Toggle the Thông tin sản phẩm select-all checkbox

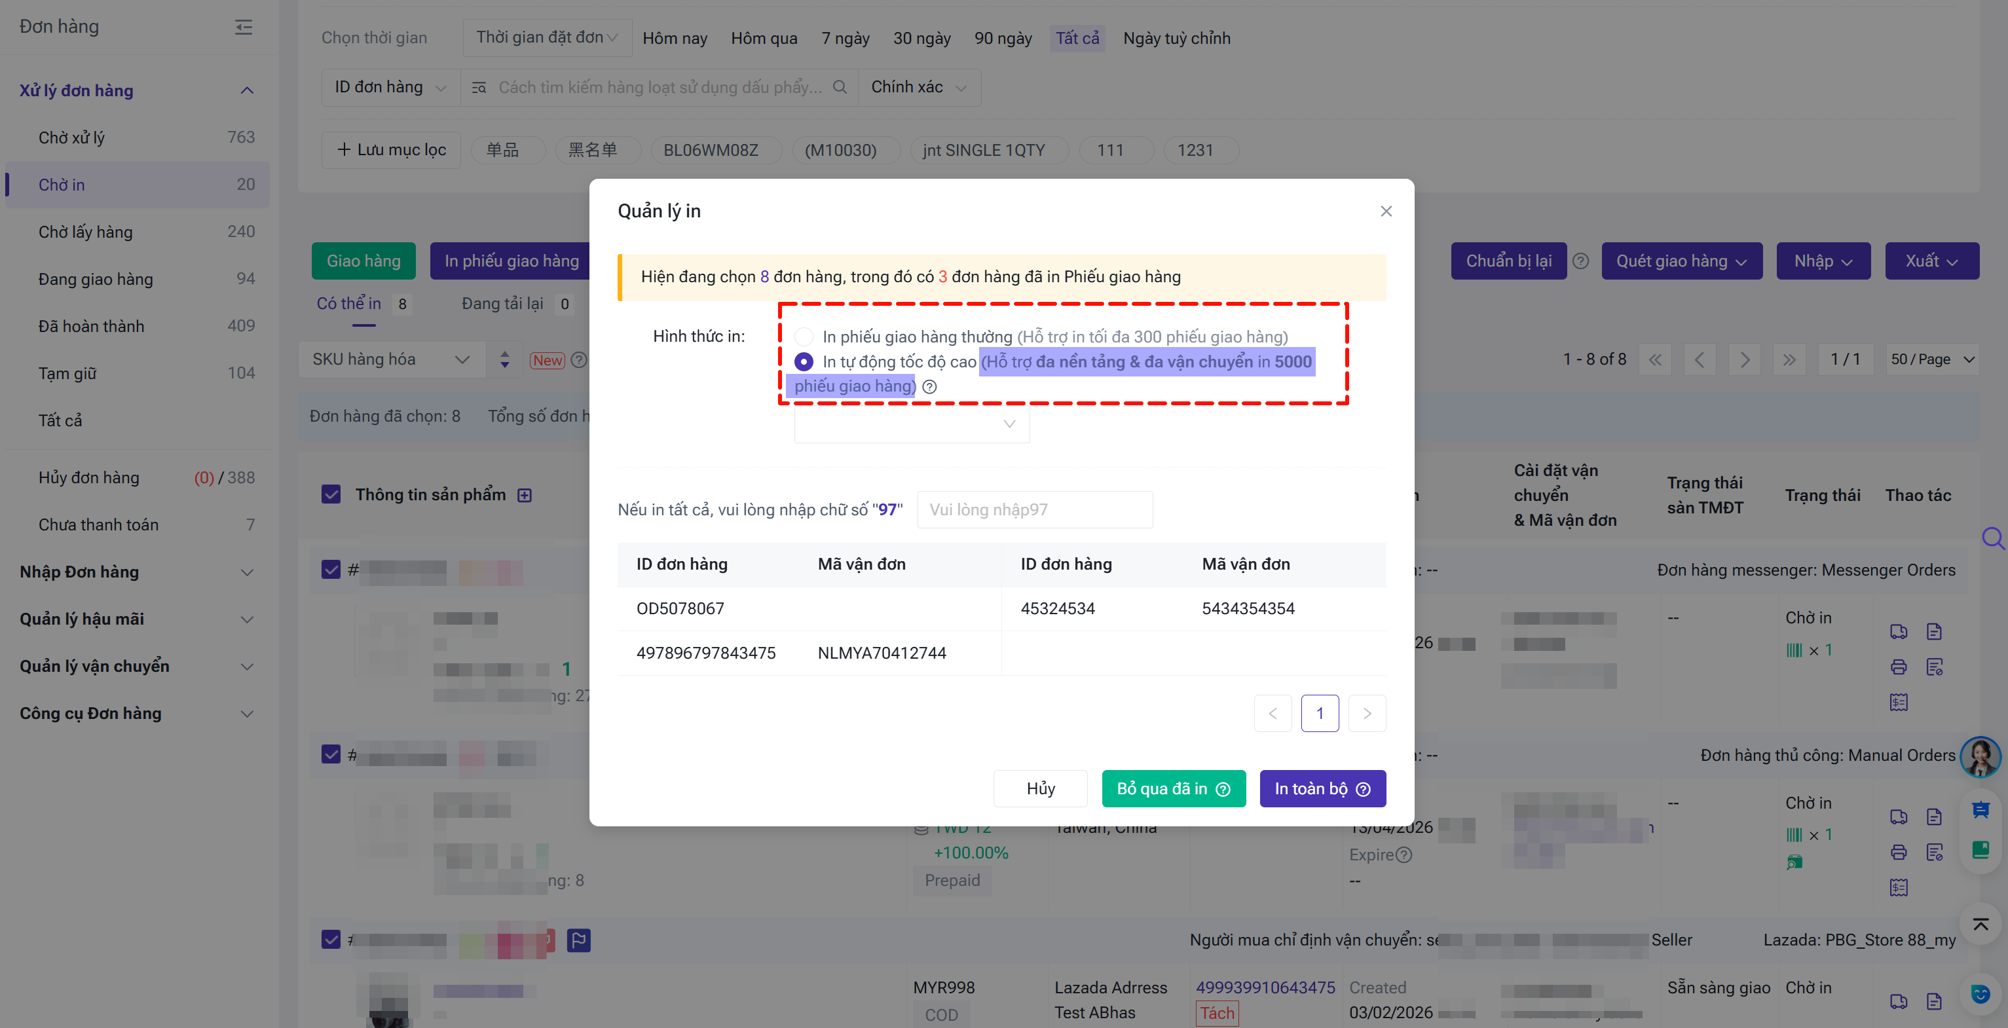pyautogui.click(x=331, y=495)
